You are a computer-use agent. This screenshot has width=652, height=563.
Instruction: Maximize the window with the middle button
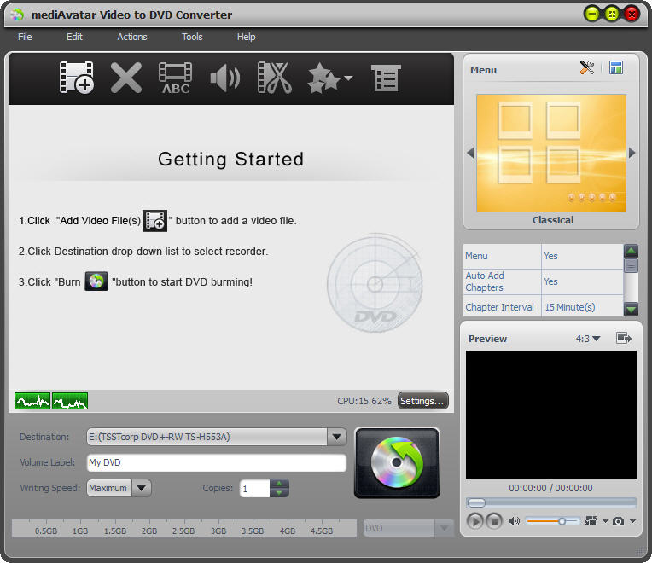(x=612, y=15)
